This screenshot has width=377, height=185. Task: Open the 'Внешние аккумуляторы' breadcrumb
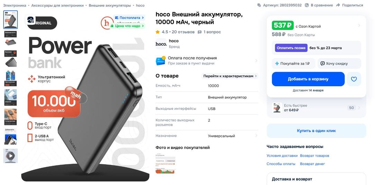(x=110, y=5)
